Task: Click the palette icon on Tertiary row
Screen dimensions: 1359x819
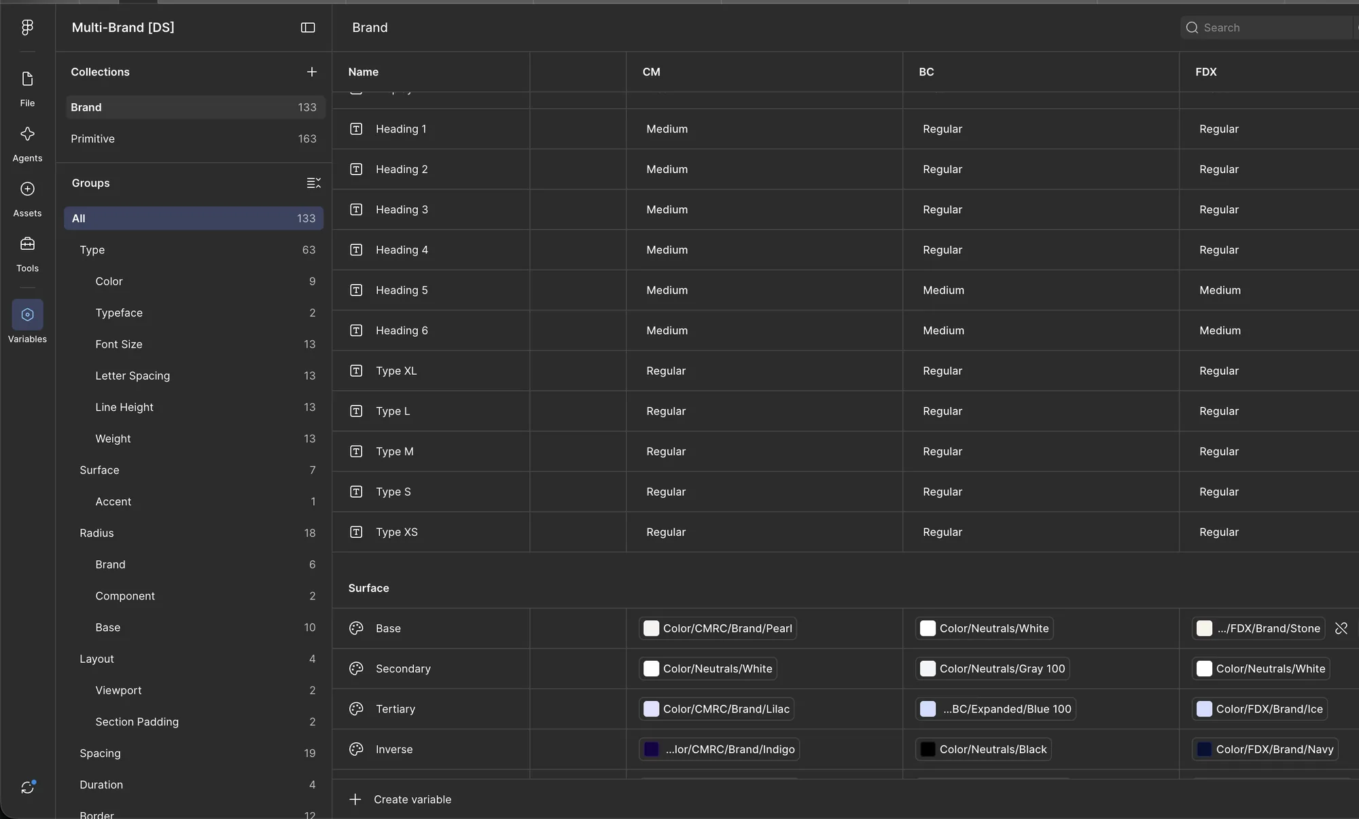Action: click(356, 709)
